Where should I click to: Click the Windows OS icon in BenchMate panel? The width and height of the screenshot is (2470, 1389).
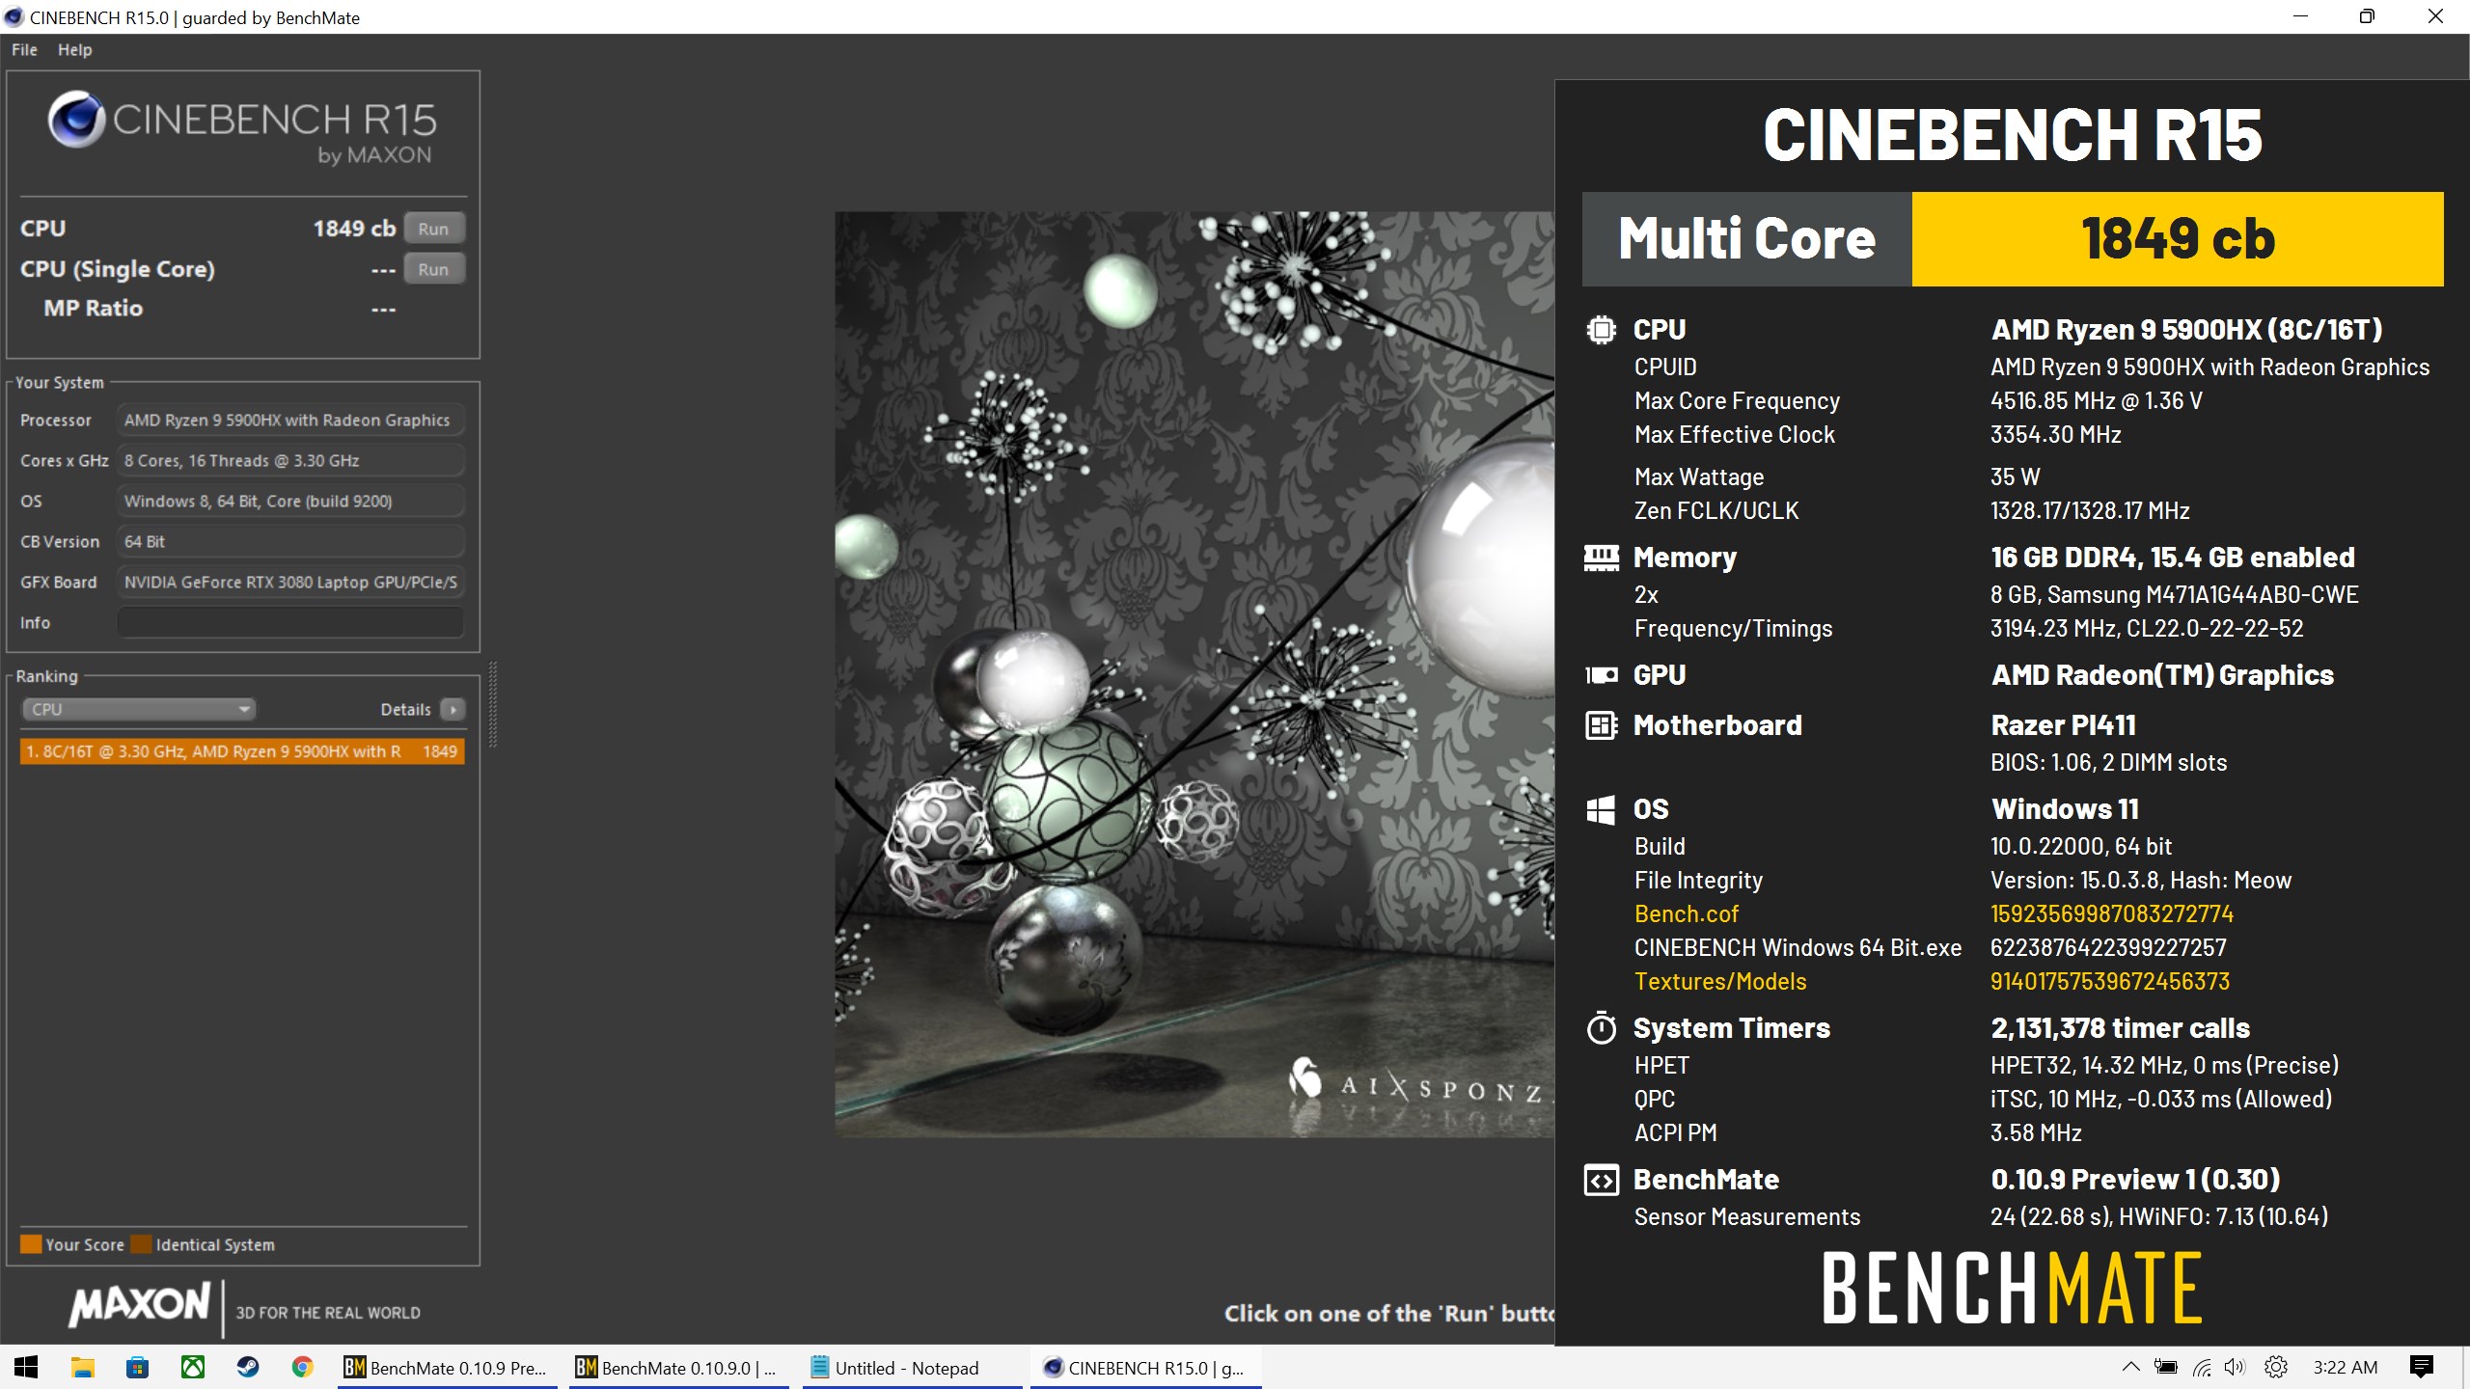pyautogui.click(x=1601, y=809)
